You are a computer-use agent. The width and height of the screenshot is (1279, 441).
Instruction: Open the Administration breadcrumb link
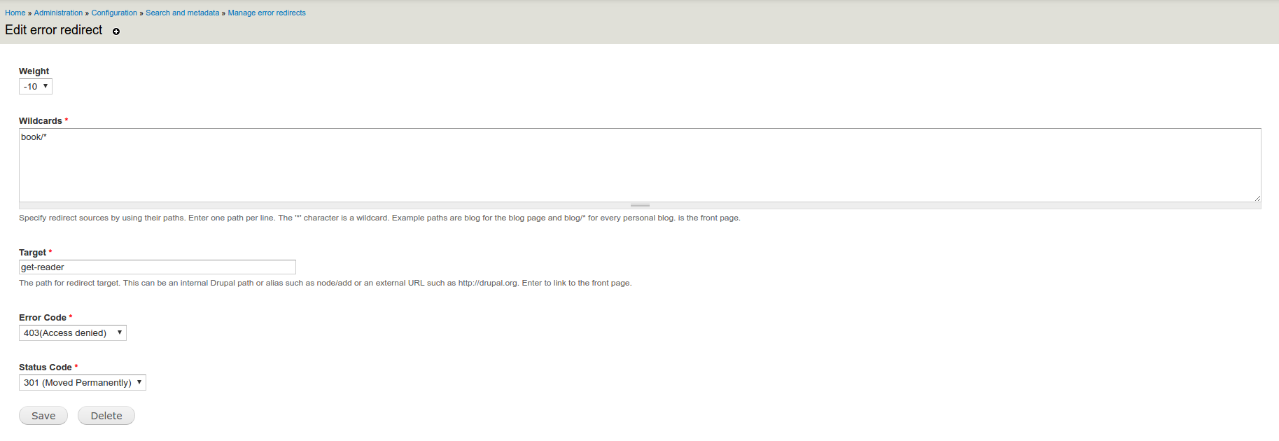58,13
